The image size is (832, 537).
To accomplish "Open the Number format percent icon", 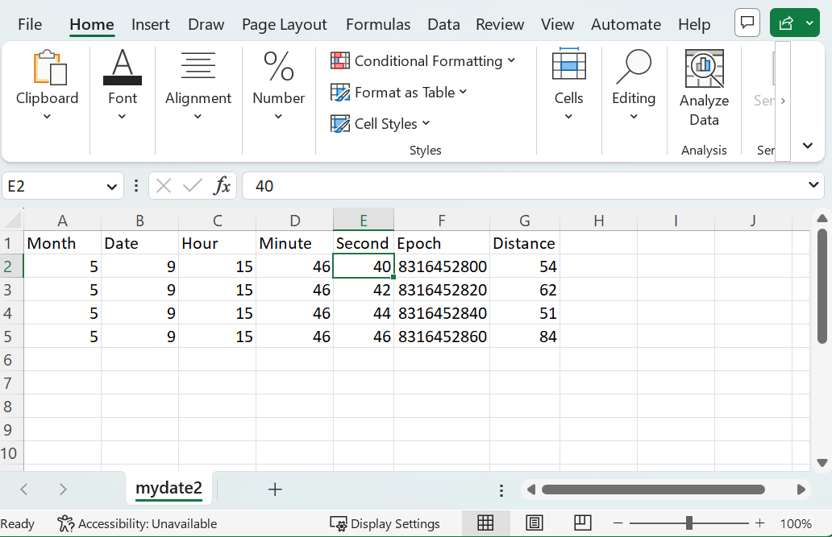I will [279, 68].
